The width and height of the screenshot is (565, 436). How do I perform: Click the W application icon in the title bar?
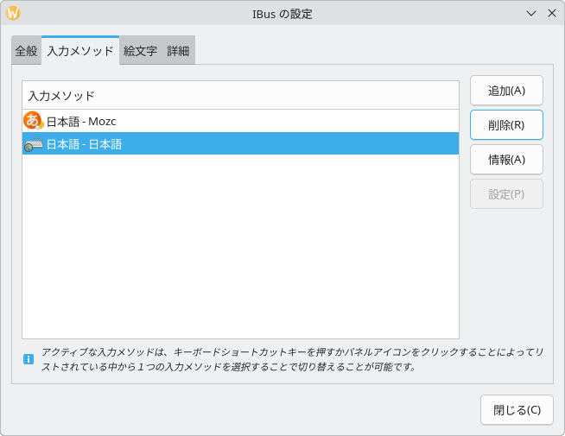pyautogui.click(x=13, y=13)
